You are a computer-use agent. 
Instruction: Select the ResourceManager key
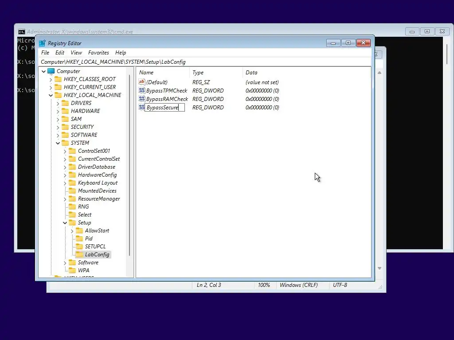tap(99, 199)
